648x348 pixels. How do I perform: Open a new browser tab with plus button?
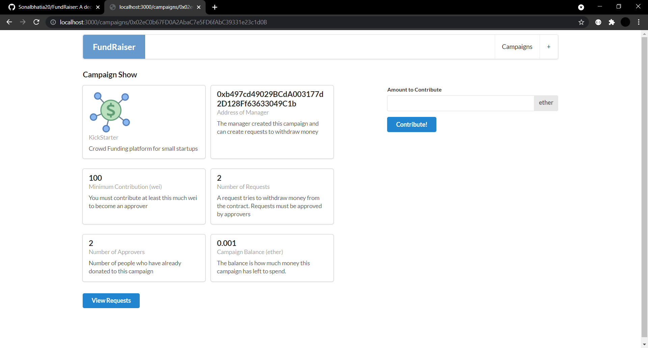[215, 7]
